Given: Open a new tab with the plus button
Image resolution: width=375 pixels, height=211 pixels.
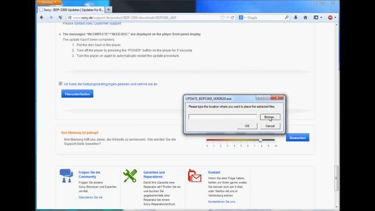Looking at the screenshot, I should coord(108,10).
